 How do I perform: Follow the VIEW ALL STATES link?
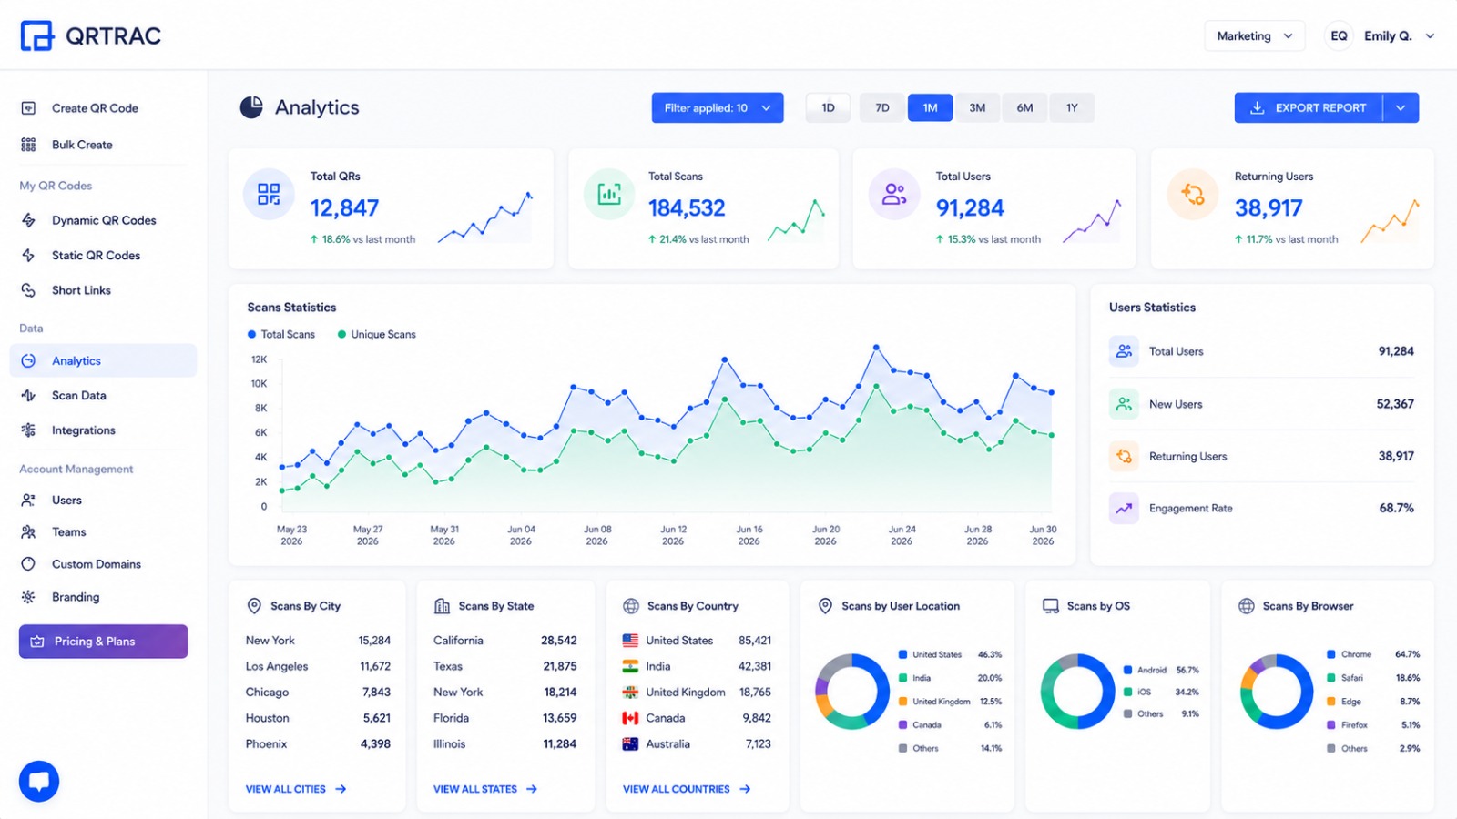click(x=485, y=789)
